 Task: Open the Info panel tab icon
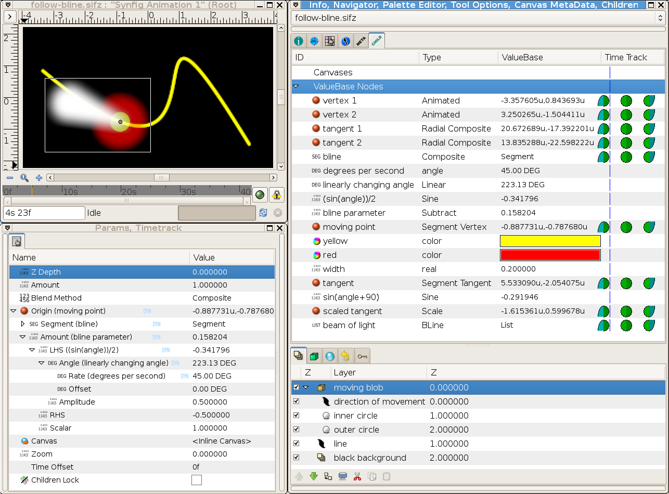[299, 41]
